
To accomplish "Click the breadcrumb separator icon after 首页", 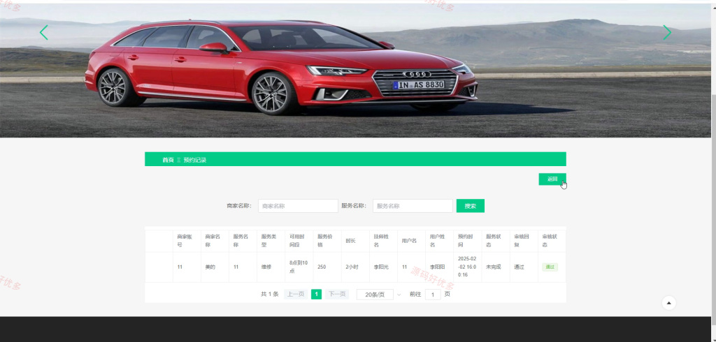I will [179, 160].
